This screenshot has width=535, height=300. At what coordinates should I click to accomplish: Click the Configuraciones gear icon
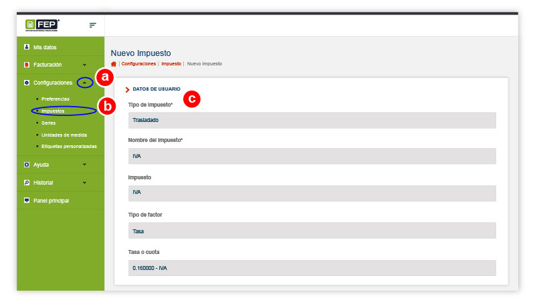(x=27, y=83)
